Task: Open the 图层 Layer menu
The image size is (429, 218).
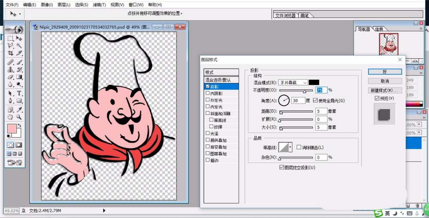Action: tap(64, 5)
